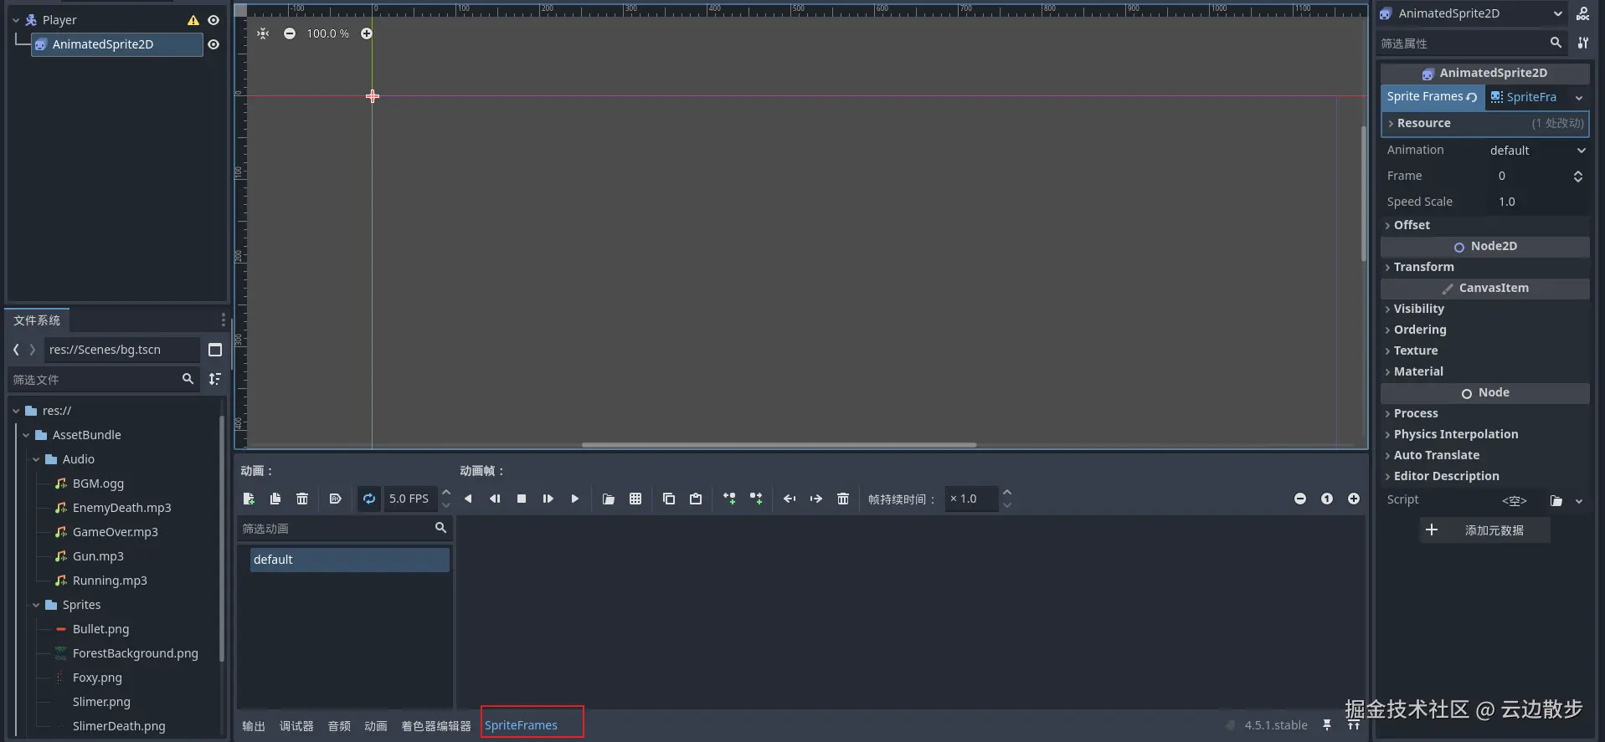1605x742 pixels.
Task: Insert empty frame before selection
Action: (x=729, y=499)
